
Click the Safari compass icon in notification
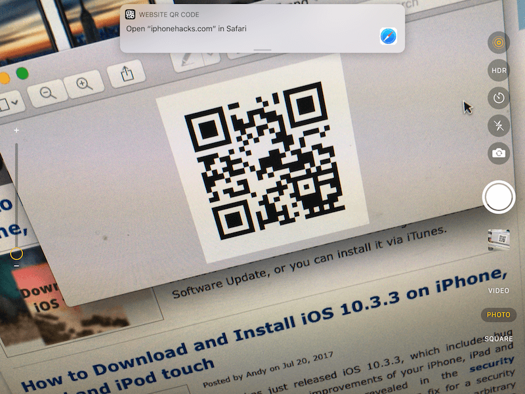pos(388,37)
